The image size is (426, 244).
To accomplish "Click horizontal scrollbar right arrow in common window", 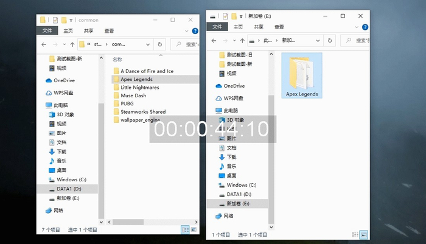I will point(196,222).
